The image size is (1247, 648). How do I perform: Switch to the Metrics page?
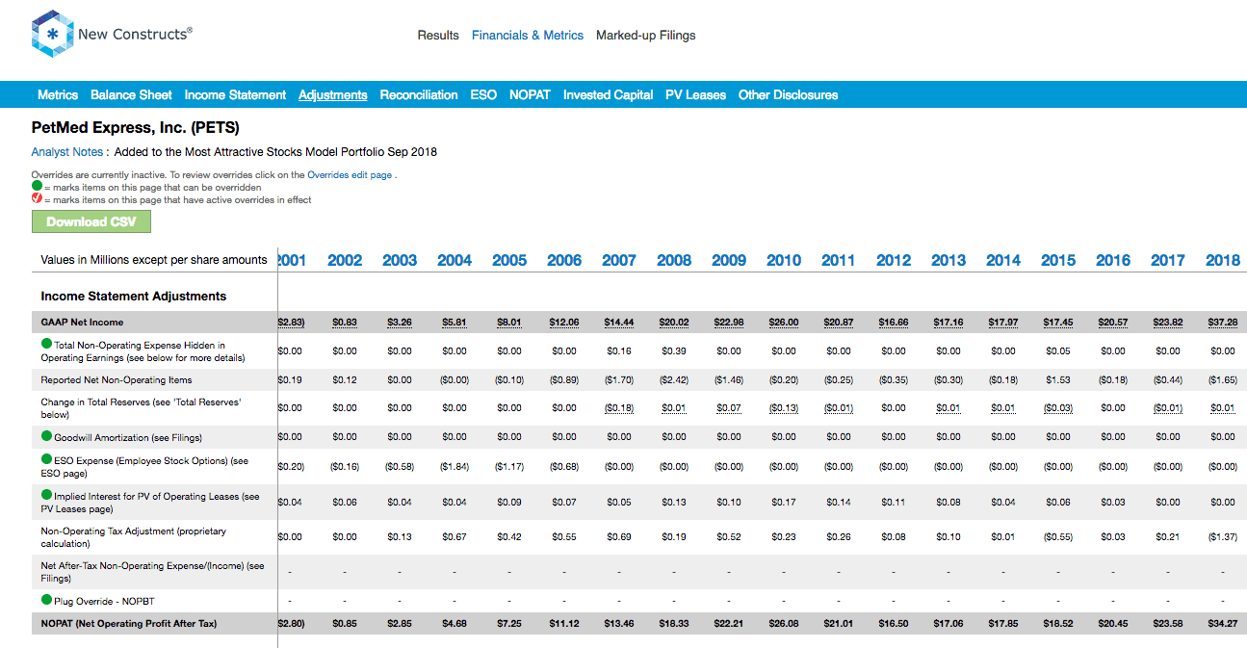point(58,94)
